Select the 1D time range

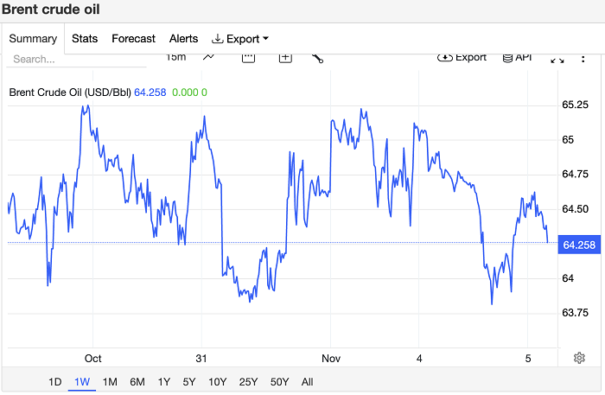tap(54, 382)
